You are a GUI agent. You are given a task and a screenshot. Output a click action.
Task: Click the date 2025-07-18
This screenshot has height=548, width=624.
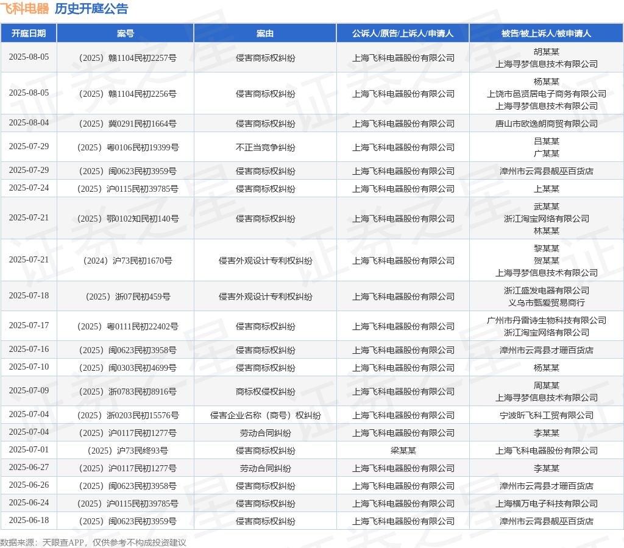tap(29, 295)
